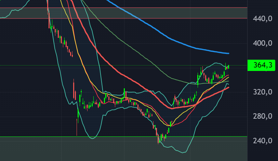Click the green 364,3 current price label
The width and height of the screenshot is (278, 161).
click(262, 65)
